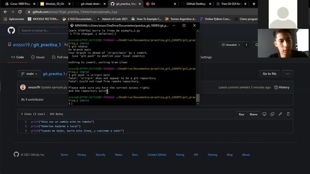
Task: Open the repository Code tab
Action: point(17,57)
